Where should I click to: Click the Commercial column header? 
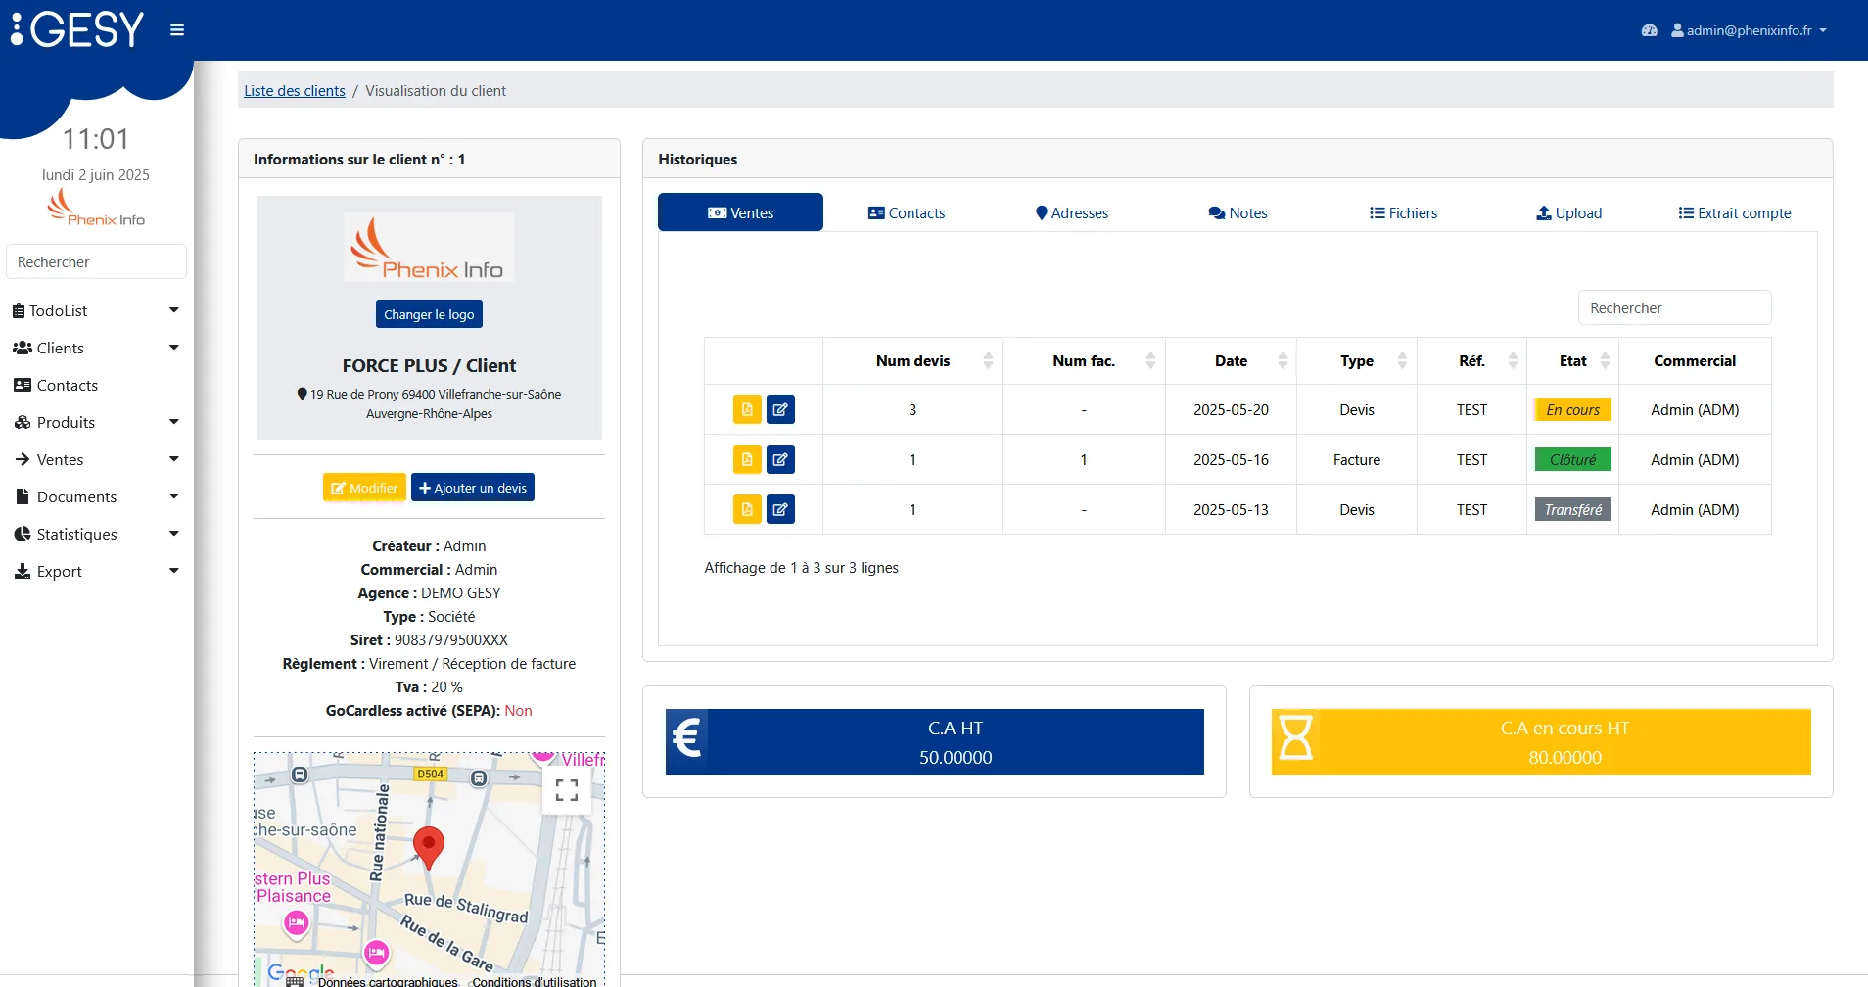click(x=1695, y=361)
